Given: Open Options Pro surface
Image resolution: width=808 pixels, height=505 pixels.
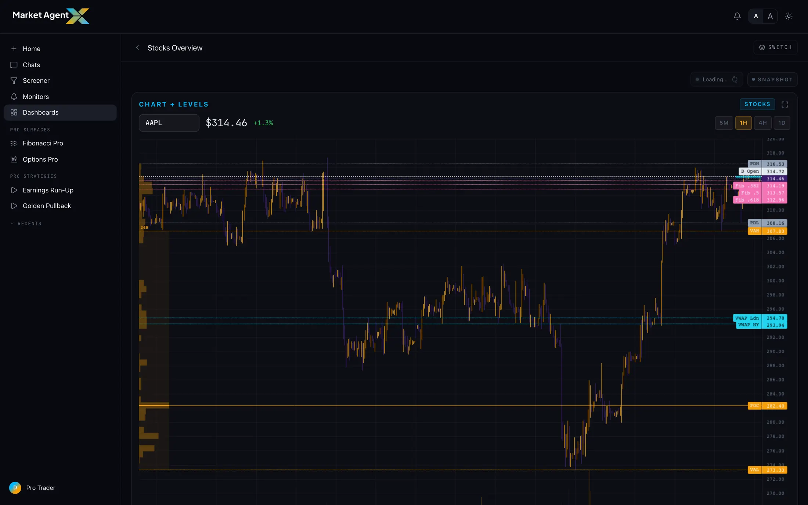Looking at the screenshot, I should (60, 159).
